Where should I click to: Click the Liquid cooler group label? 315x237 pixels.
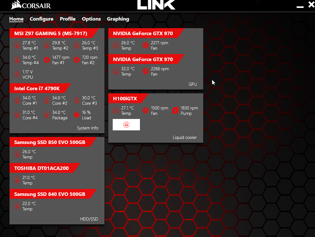[x=185, y=137]
